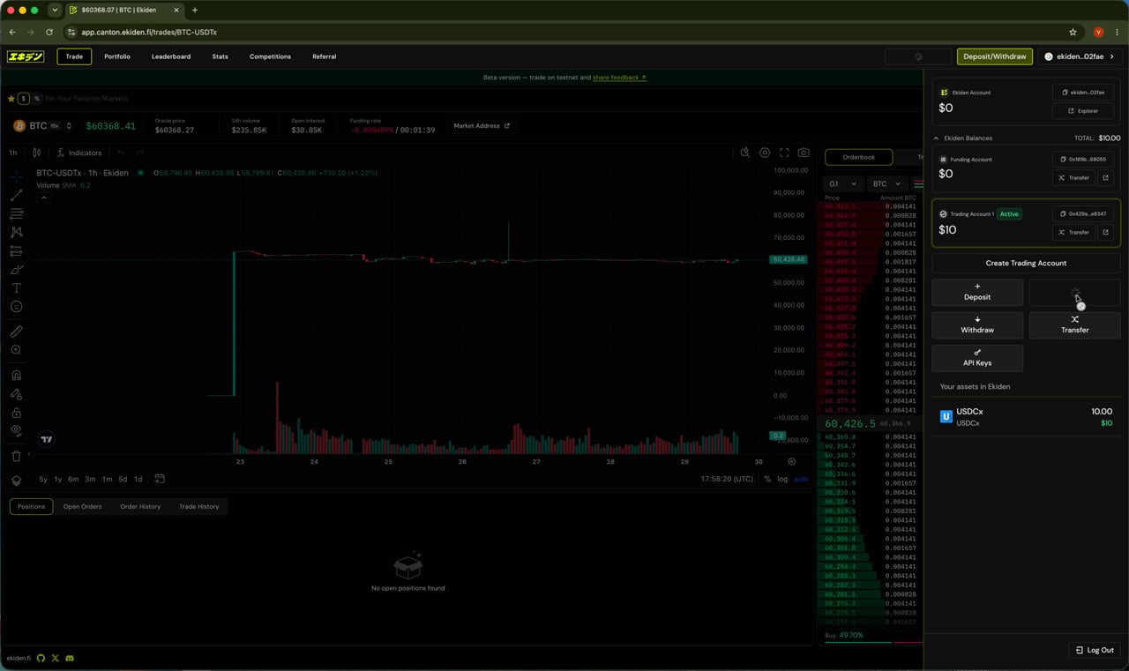This screenshot has width=1129, height=671.
Task: Open the Discord footer icon
Action: pos(70,658)
